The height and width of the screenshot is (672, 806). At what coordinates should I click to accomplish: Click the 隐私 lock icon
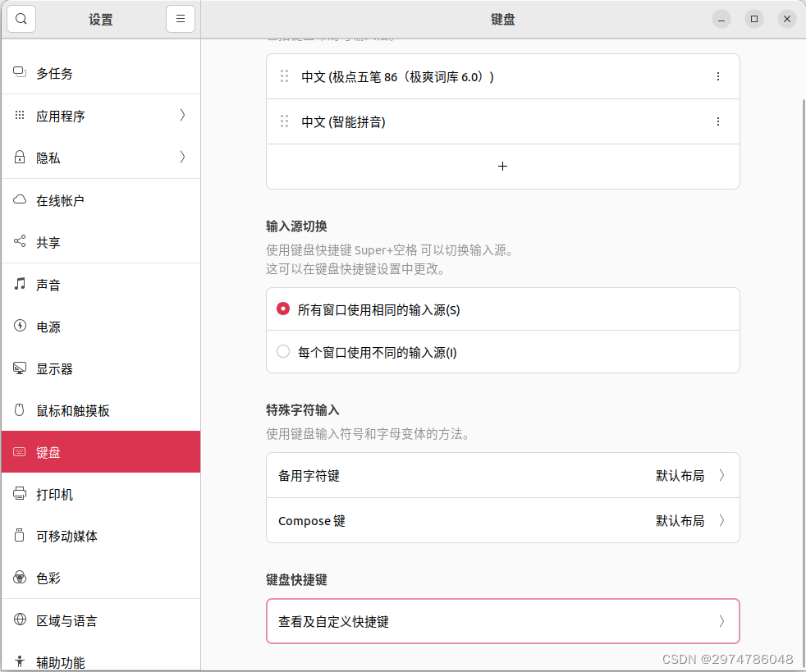tap(20, 157)
